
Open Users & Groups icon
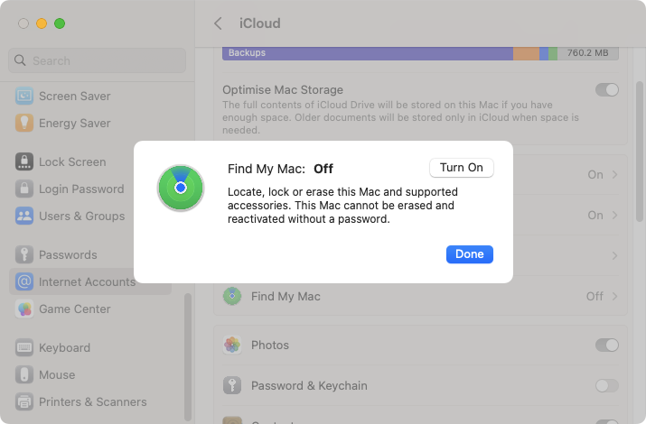(x=24, y=216)
